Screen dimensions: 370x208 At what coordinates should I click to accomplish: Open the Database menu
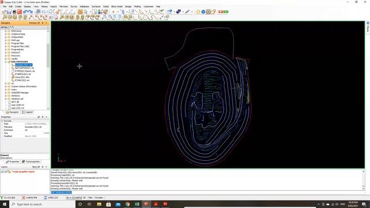tap(84, 6)
